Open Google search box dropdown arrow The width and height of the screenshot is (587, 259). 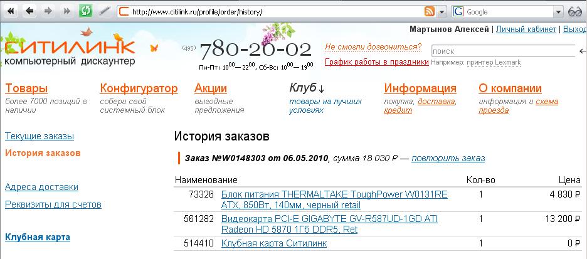click(x=558, y=12)
